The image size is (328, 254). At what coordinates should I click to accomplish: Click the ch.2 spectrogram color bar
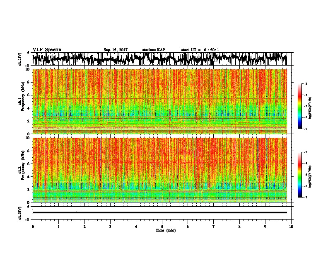coord(300,175)
